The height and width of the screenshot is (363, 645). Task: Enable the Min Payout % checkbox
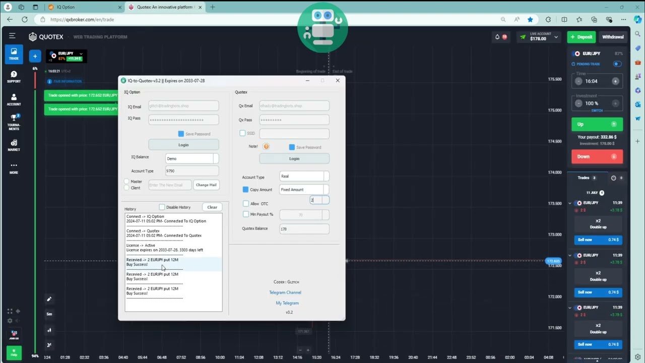pyautogui.click(x=245, y=214)
